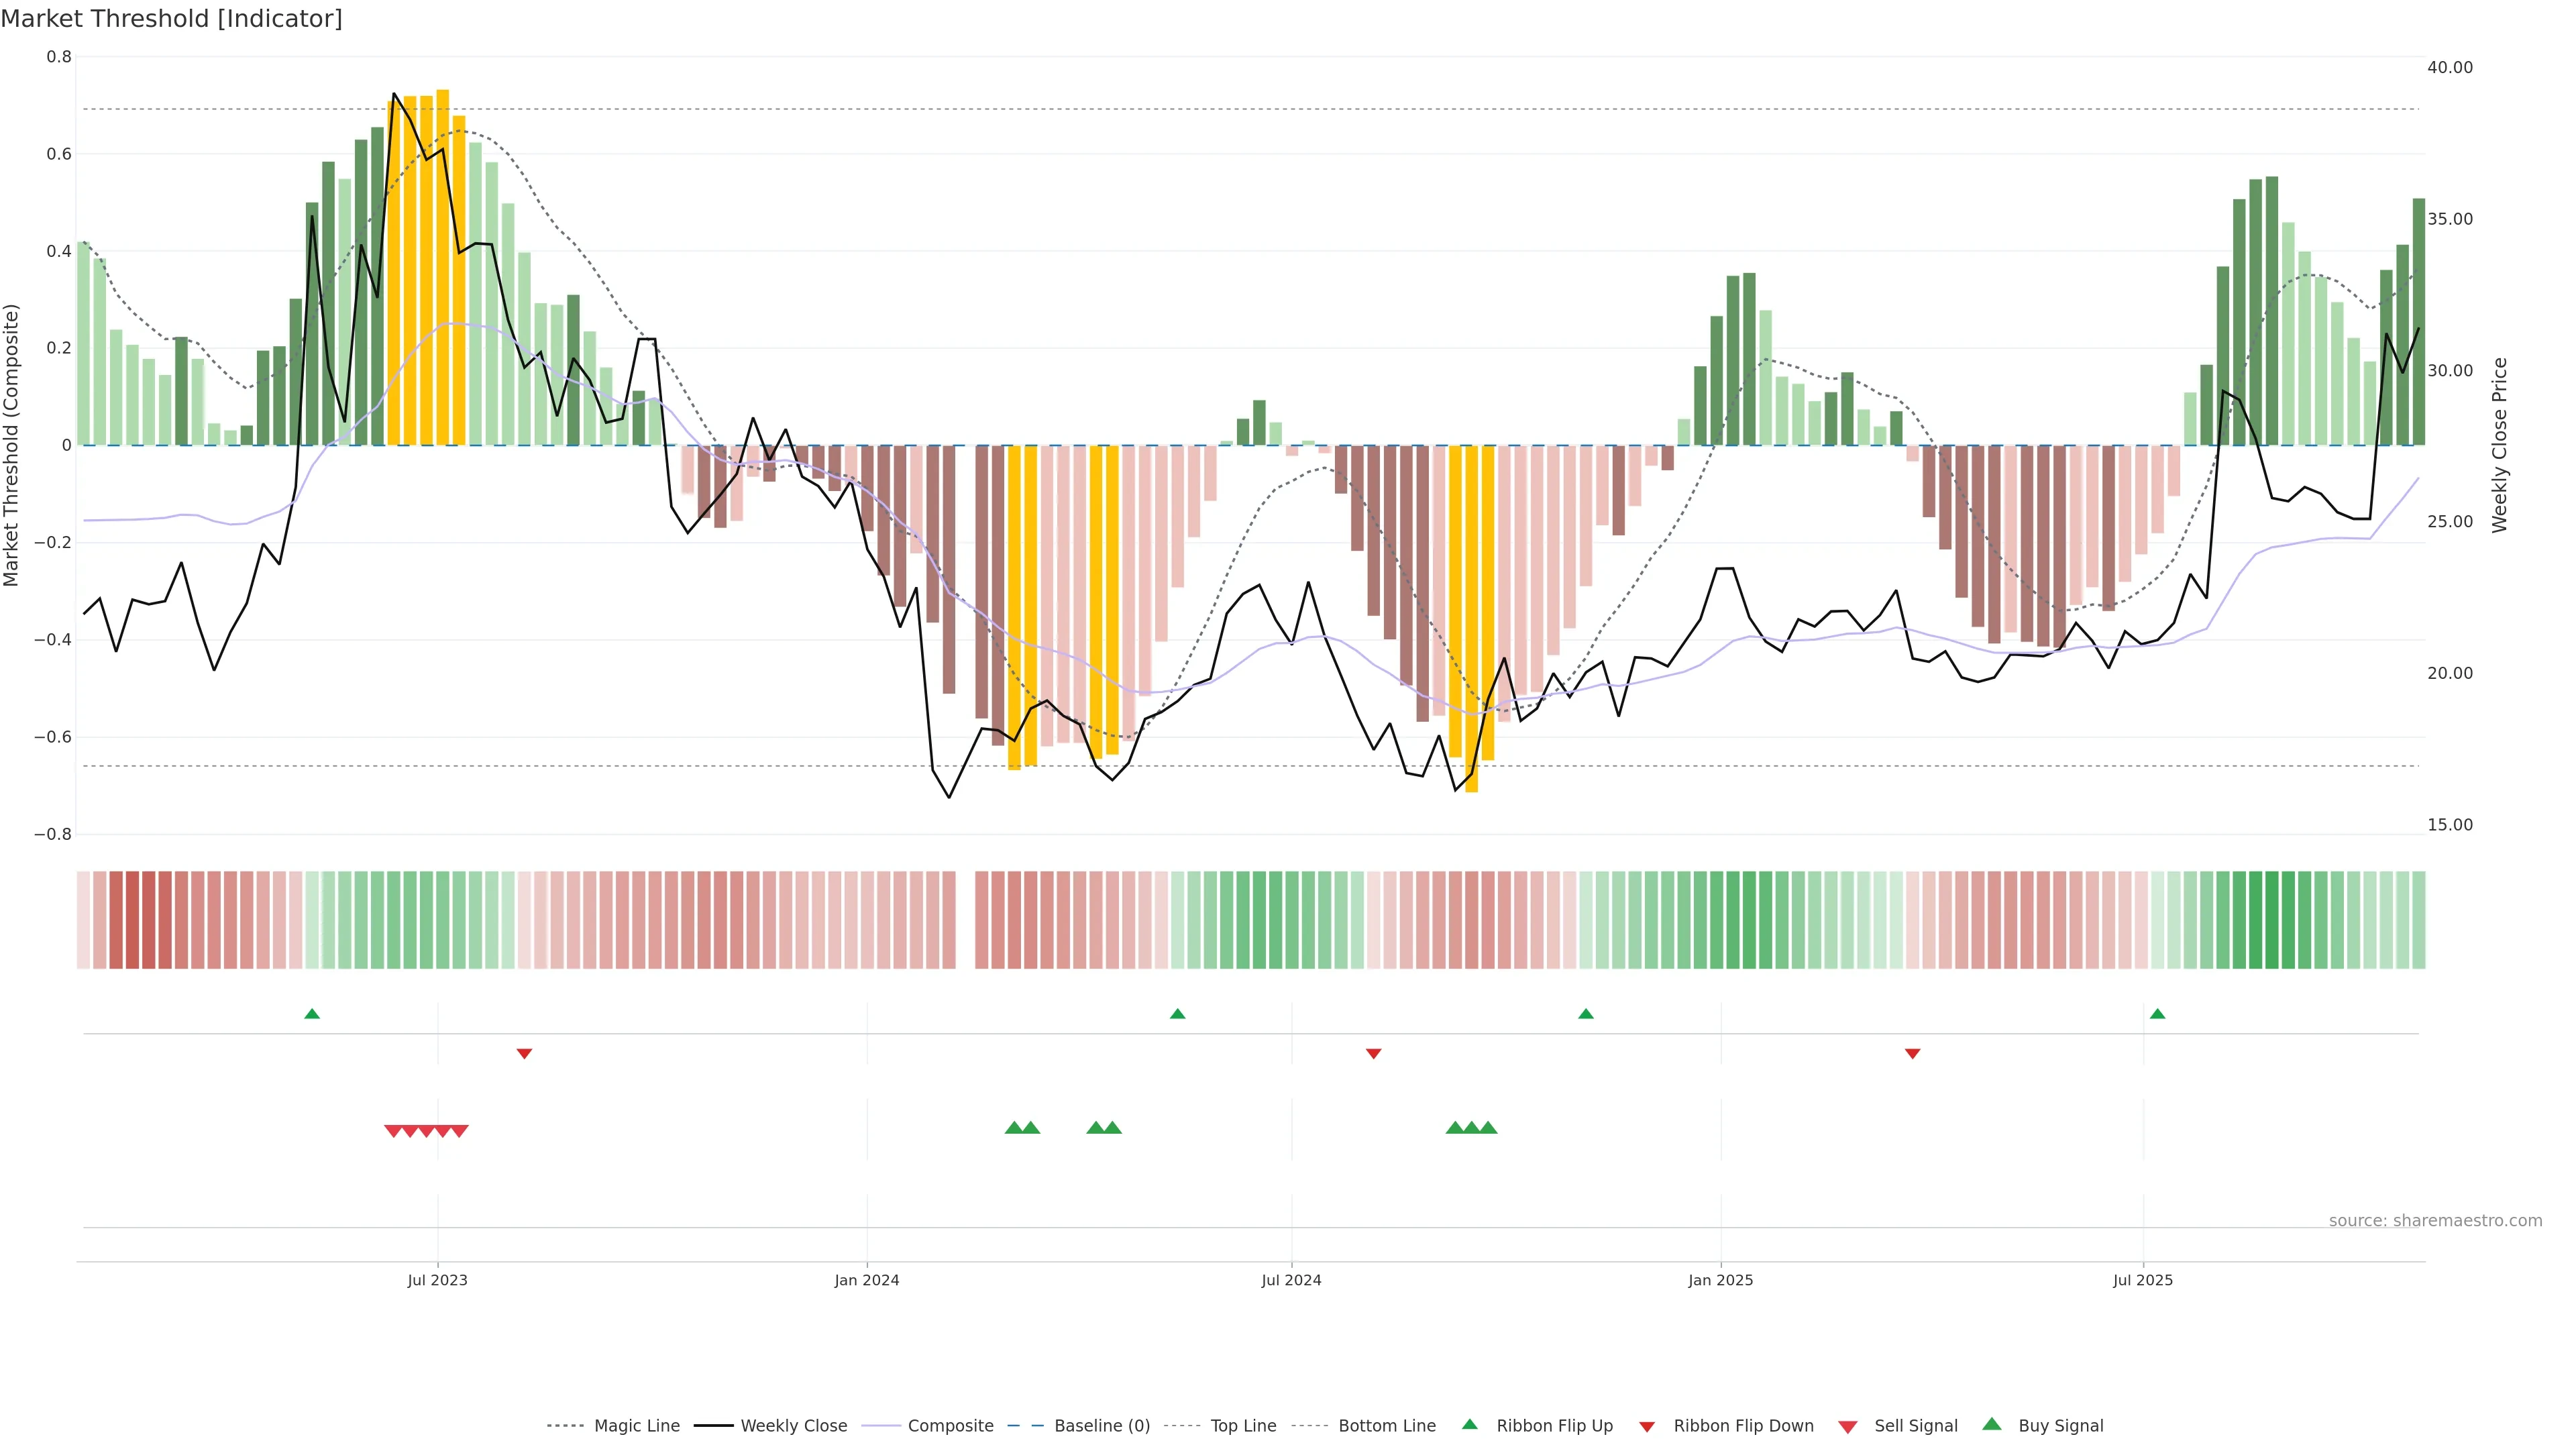
Task: Click the Market Threshold [Indicator] title
Action: [171, 19]
